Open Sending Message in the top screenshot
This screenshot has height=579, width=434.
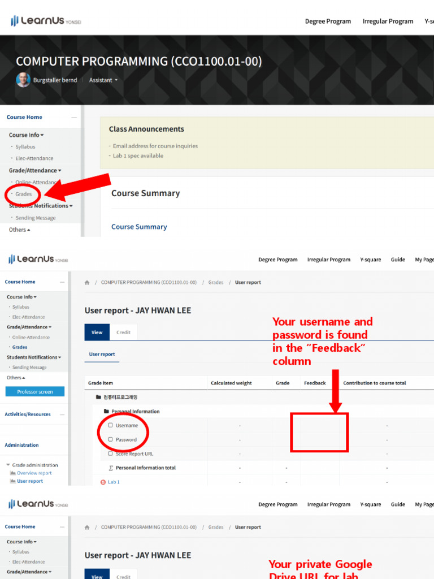tap(36, 218)
